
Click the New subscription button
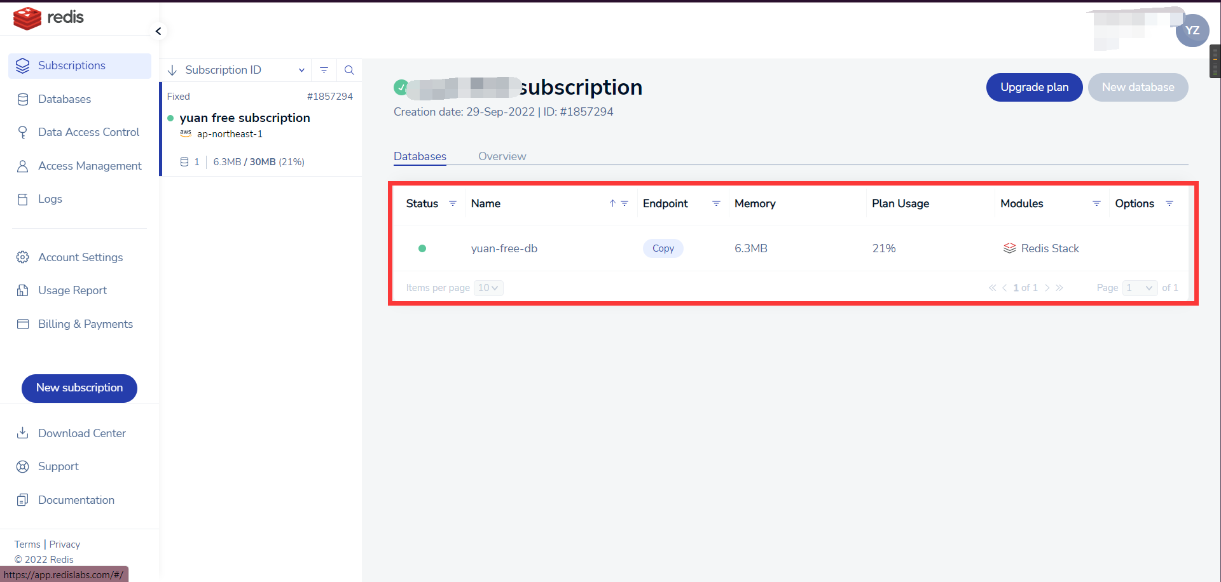(x=79, y=388)
